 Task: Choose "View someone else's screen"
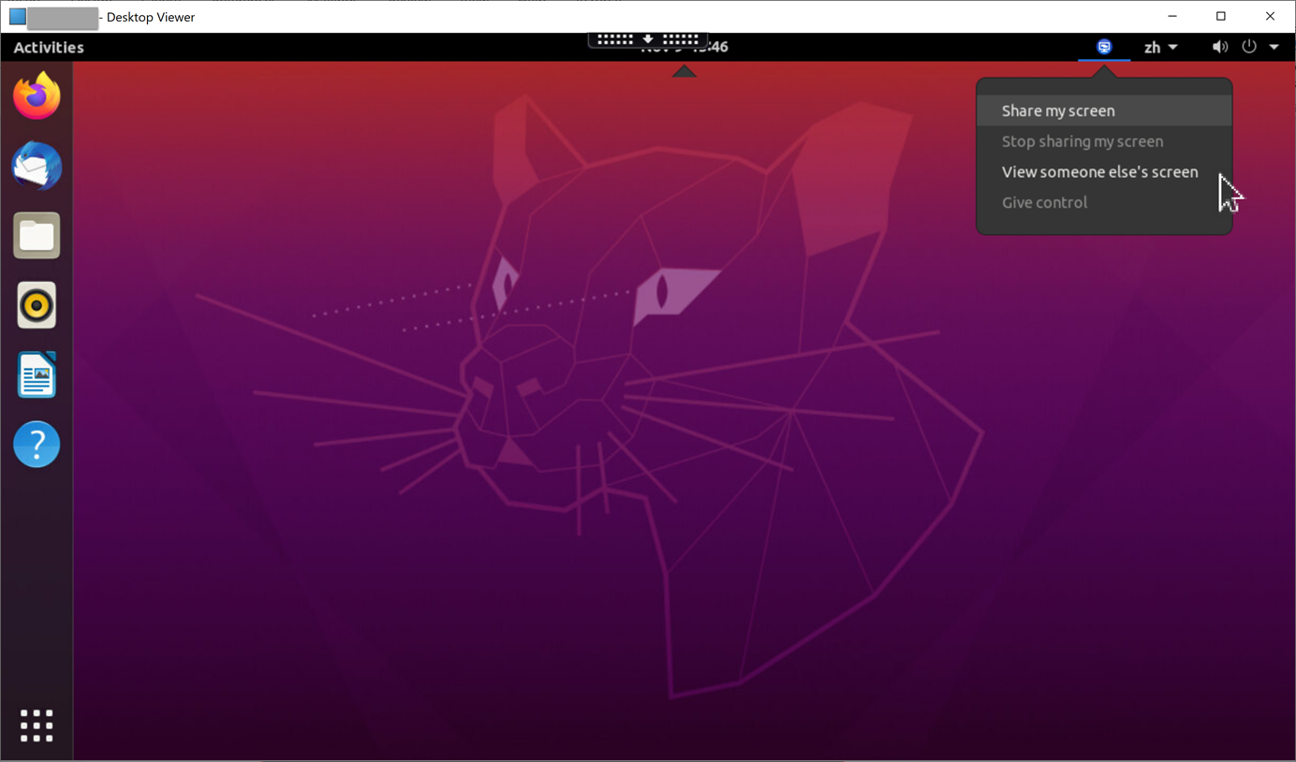coord(1099,172)
